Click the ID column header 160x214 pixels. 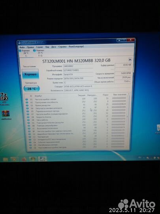pyautogui.click(x=31, y=96)
